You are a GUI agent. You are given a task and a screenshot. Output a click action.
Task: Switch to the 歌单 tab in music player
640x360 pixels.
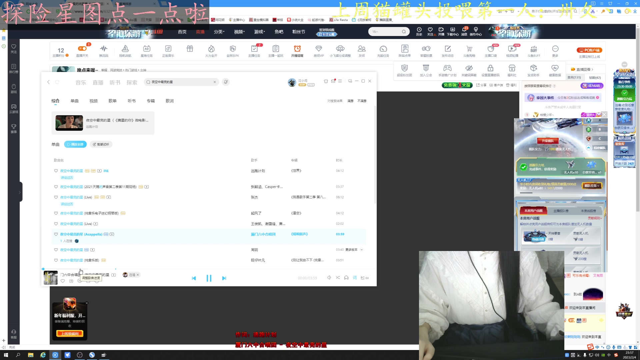pyautogui.click(x=113, y=101)
